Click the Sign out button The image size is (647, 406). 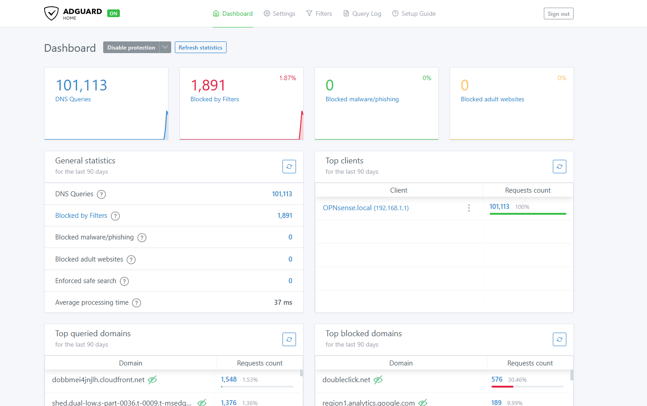pyautogui.click(x=559, y=14)
